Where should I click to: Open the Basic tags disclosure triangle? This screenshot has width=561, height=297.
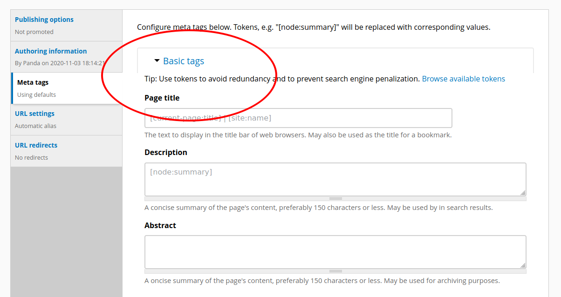pos(157,61)
